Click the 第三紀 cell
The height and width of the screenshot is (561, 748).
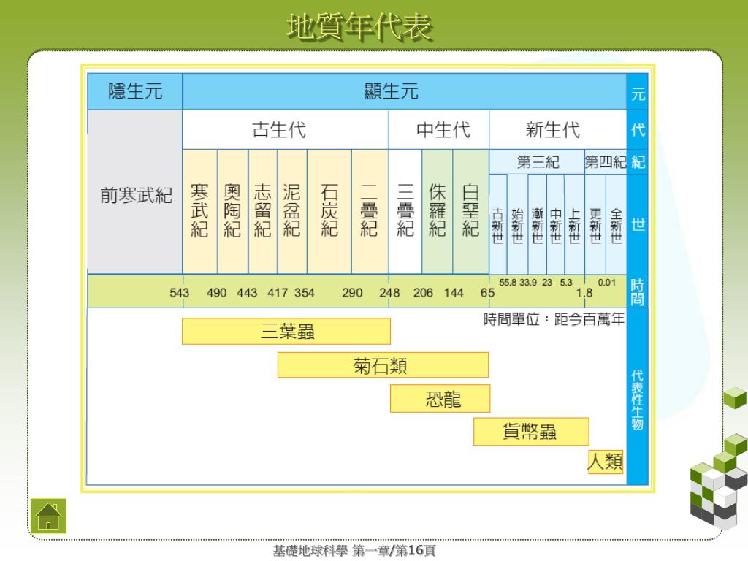click(x=536, y=162)
